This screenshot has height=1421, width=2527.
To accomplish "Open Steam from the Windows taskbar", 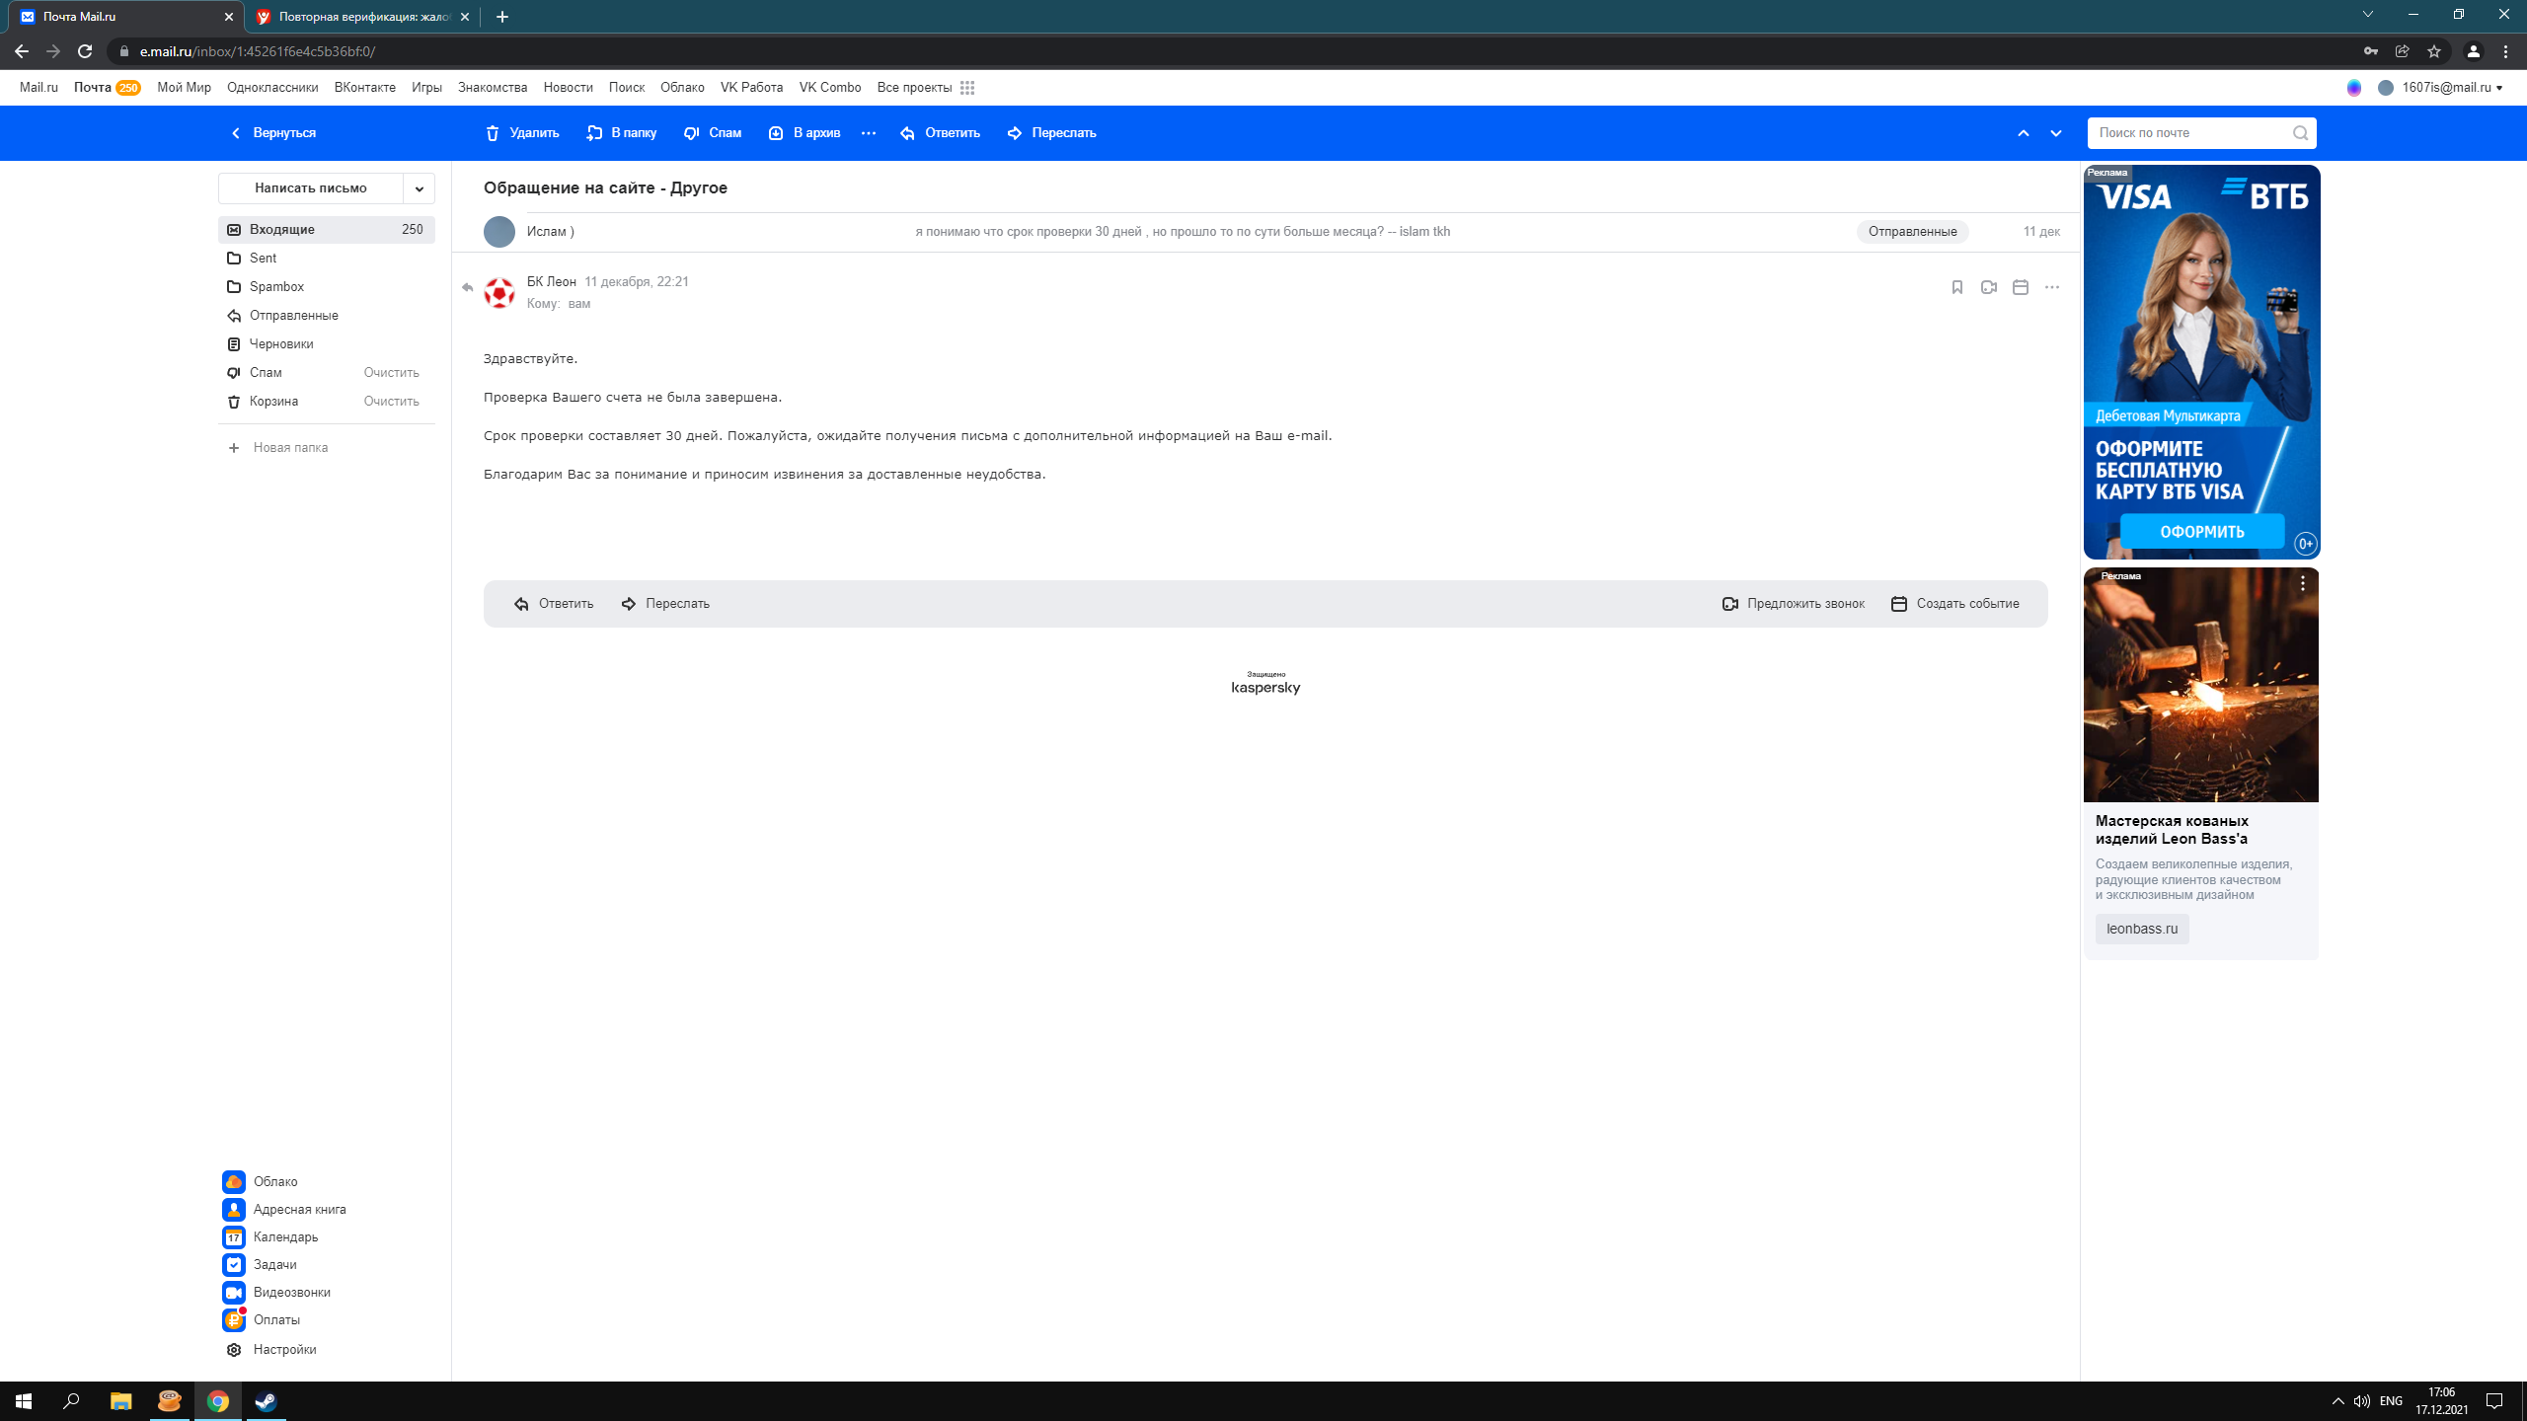I will click(x=266, y=1401).
